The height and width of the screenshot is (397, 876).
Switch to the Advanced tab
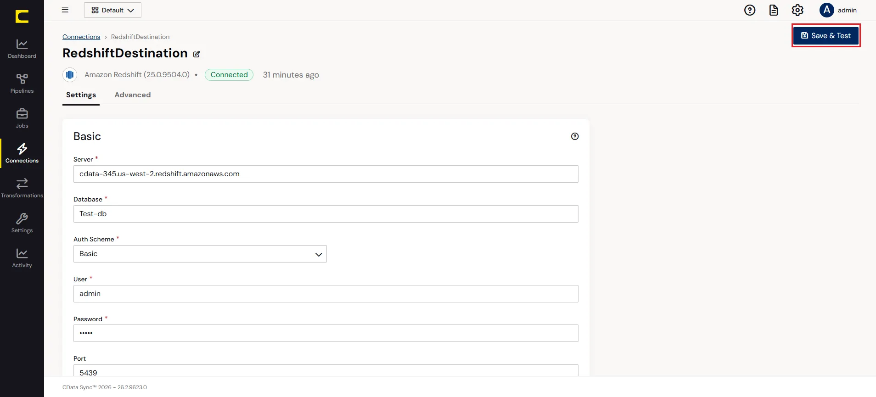tap(133, 95)
